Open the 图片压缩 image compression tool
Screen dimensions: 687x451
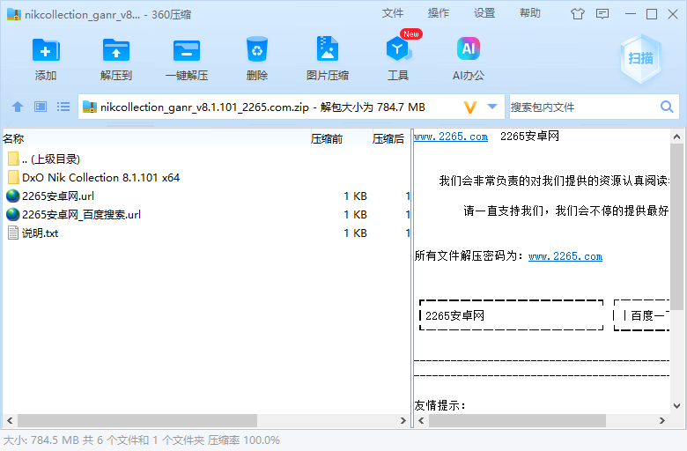pos(328,48)
